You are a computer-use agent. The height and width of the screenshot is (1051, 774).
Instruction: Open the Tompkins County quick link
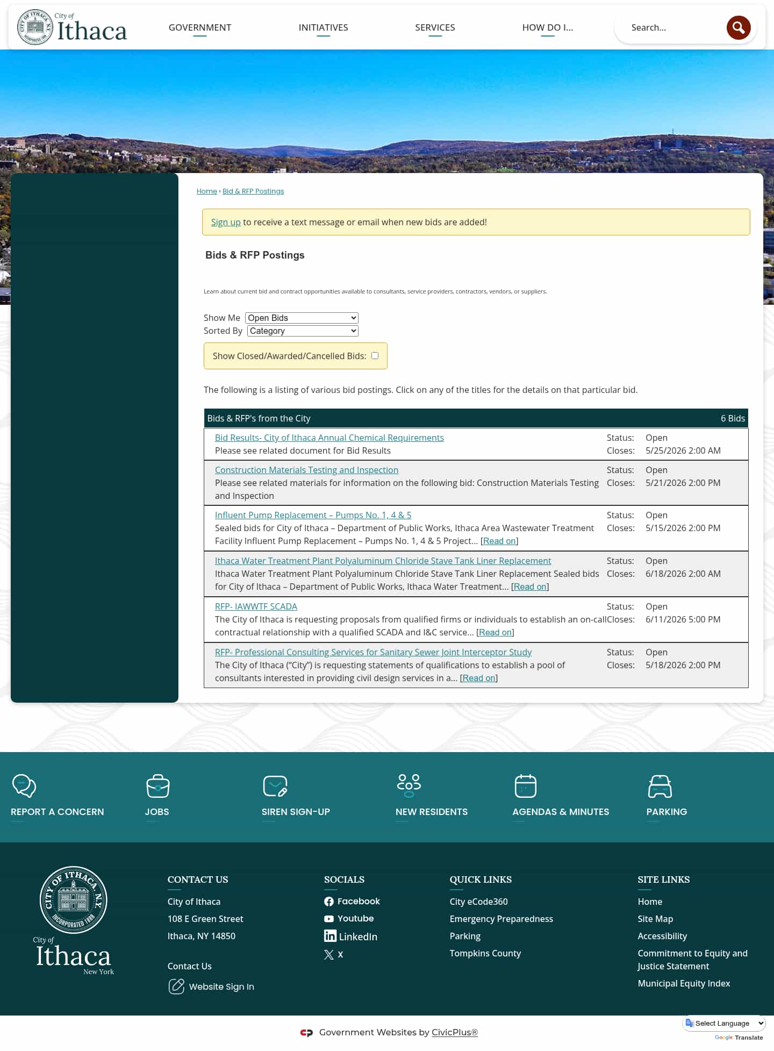pos(485,953)
